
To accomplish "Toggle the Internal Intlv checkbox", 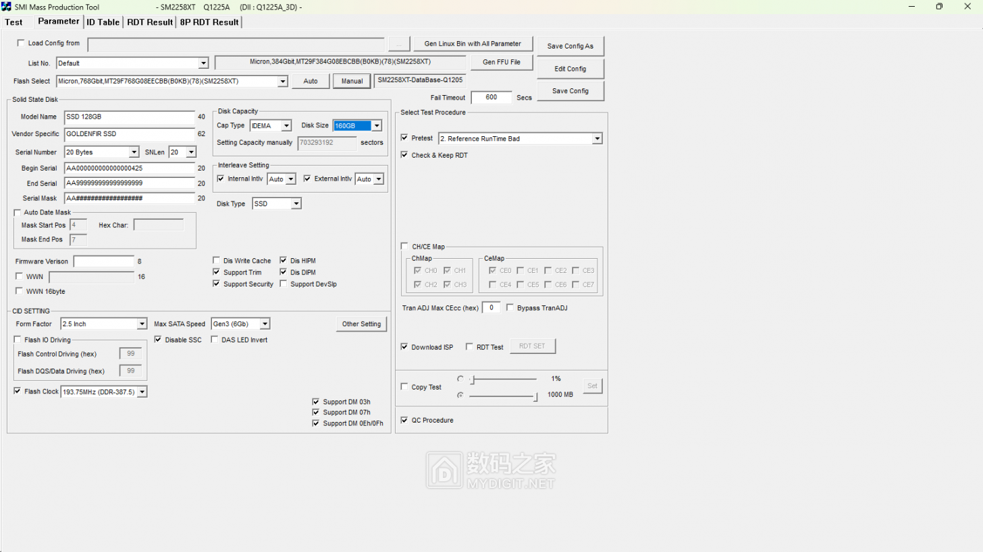I will [221, 179].
